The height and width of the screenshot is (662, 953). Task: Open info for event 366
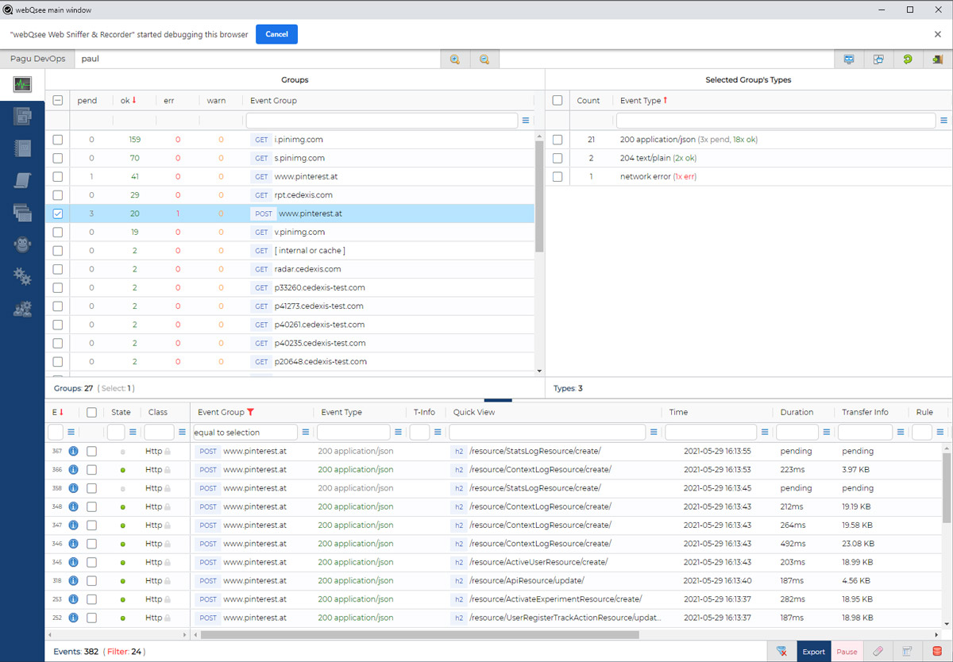(x=74, y=469)
